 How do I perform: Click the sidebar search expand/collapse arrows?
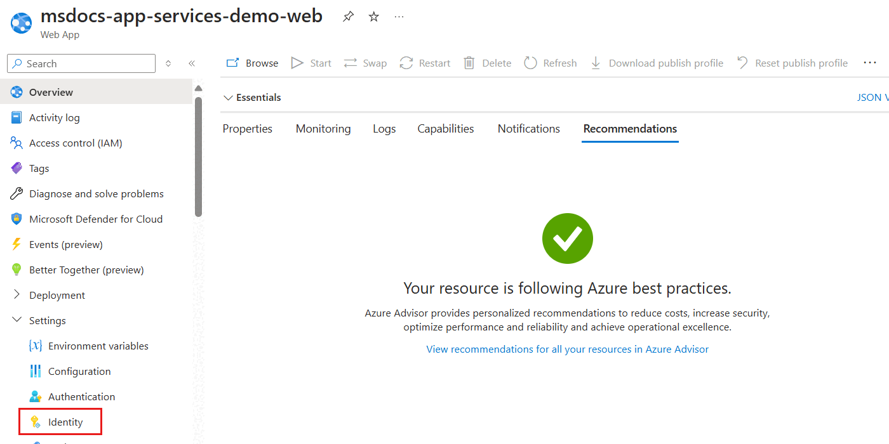coord(168,63)
